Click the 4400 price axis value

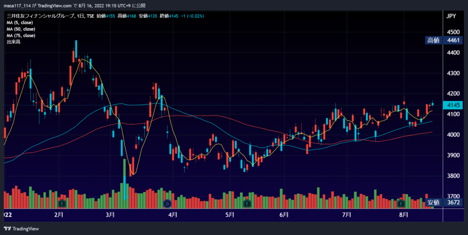(x=453, y=53)
